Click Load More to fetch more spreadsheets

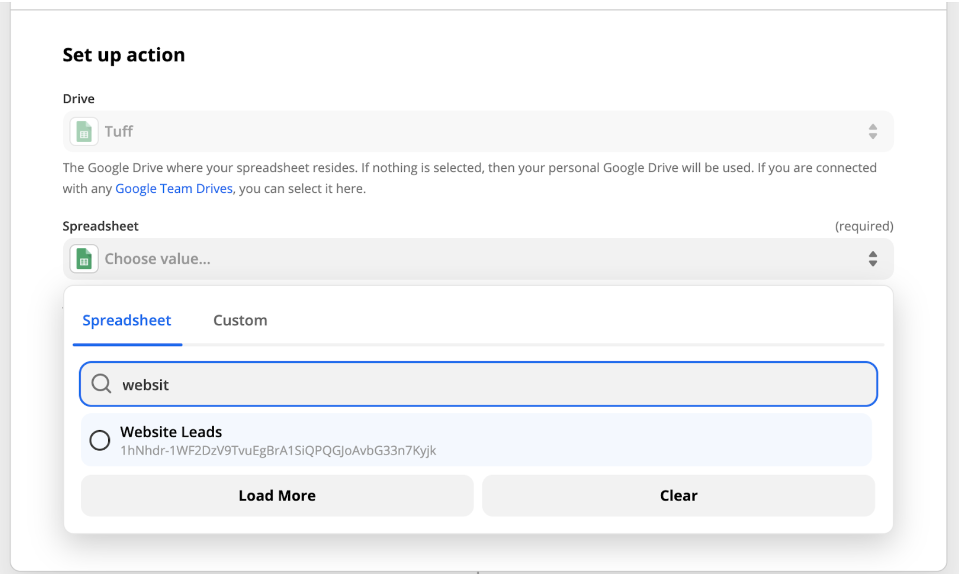tap(276, 495)
